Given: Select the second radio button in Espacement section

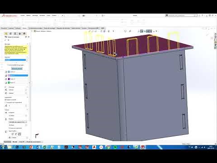Looking at the screenshot, I should point(5,102).
